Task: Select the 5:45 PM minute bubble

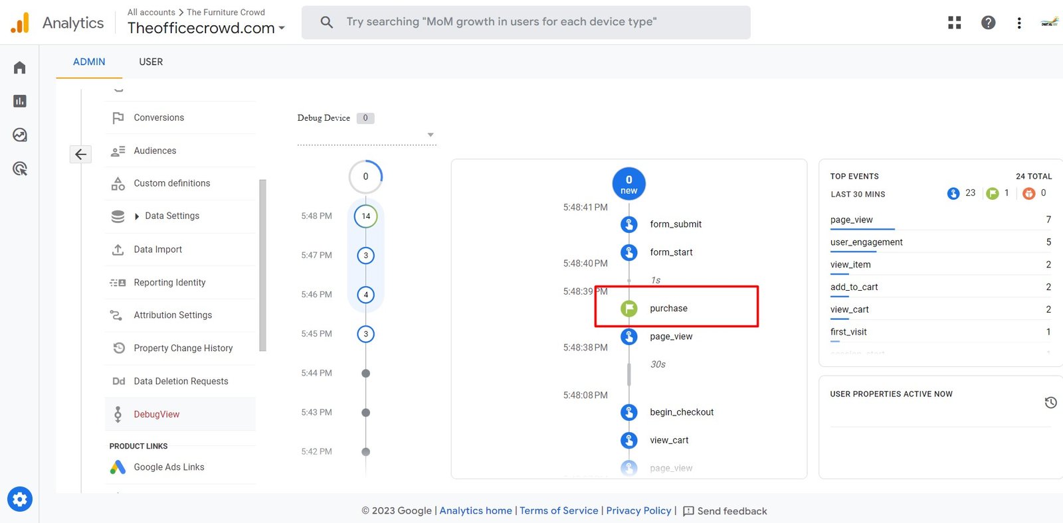Action: click(x=365, y=334)
